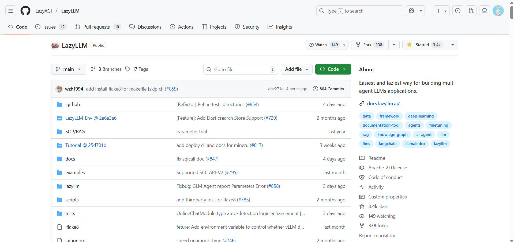Go to GitHub home via Octocat logo
514x242 pixels.
click(25, 11)
